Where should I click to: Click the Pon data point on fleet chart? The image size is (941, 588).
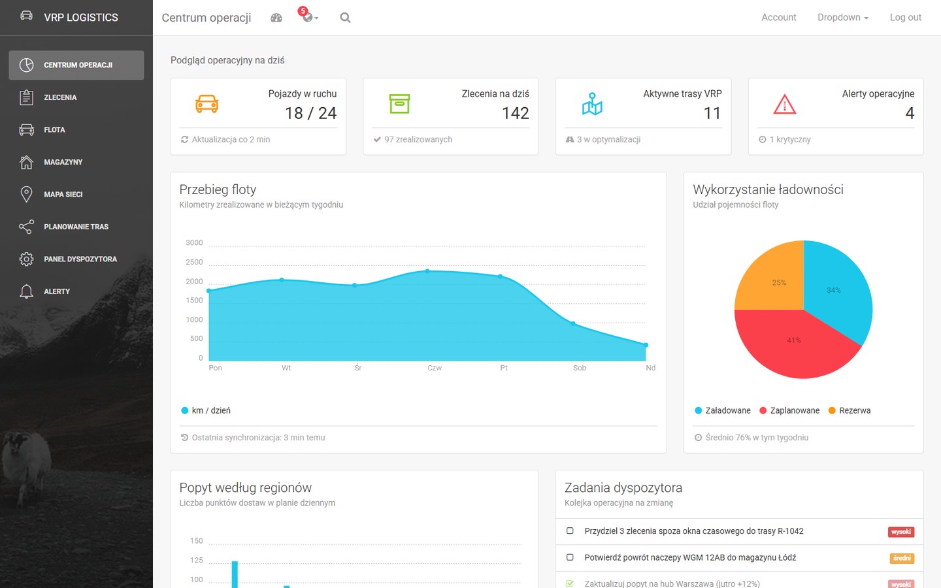tap(209, 291)
